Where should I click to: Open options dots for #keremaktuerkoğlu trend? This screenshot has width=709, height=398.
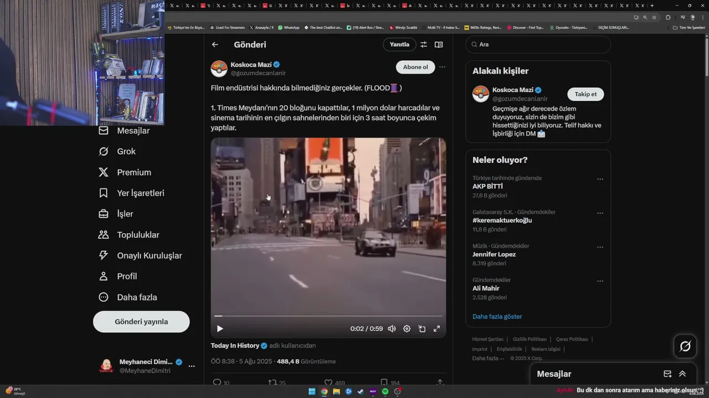tap(600, 213)
